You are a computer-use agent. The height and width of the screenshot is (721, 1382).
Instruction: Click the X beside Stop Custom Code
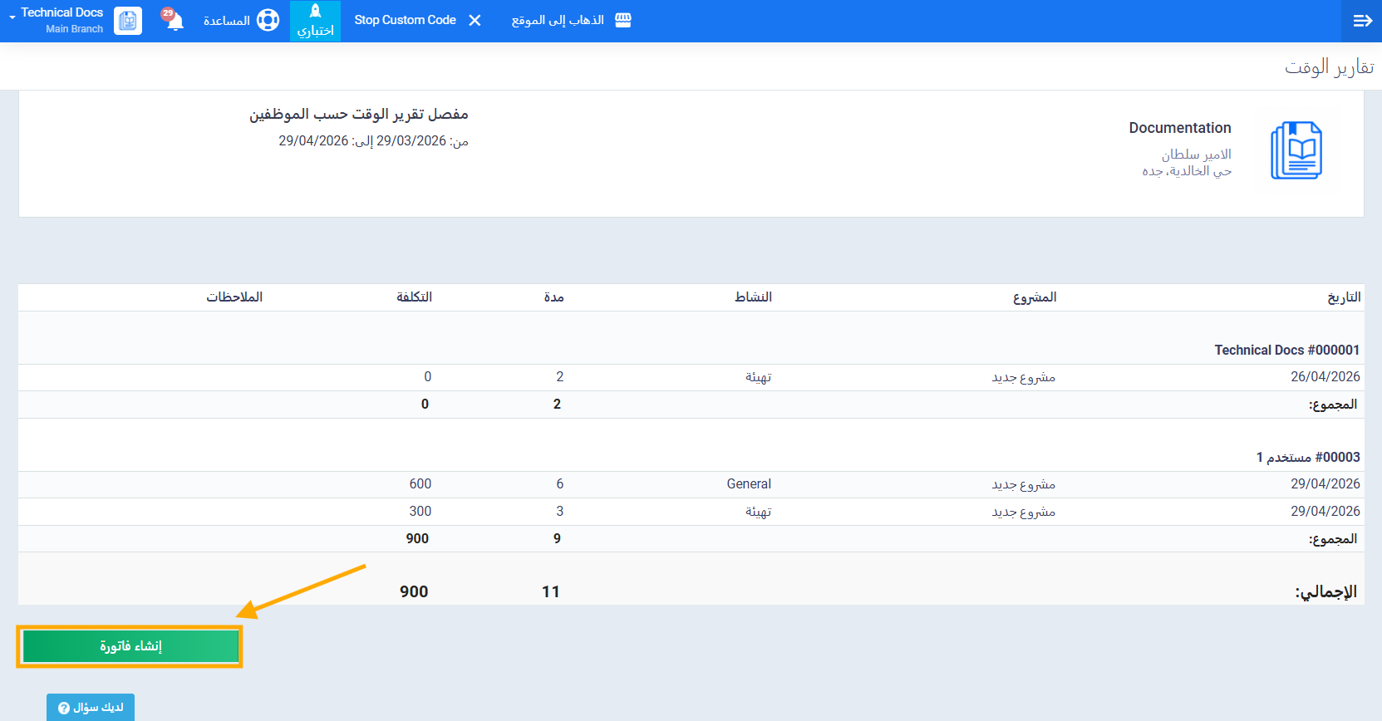[475, 20]
